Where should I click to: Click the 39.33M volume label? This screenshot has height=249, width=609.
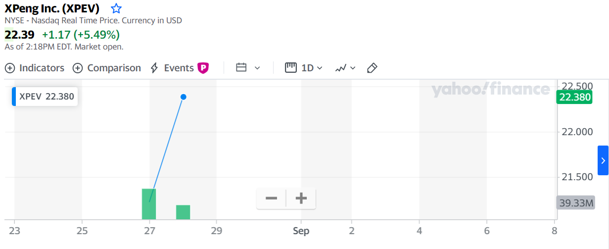575,203
